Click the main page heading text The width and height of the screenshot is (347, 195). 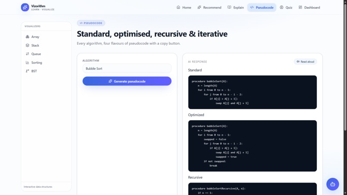152,34
